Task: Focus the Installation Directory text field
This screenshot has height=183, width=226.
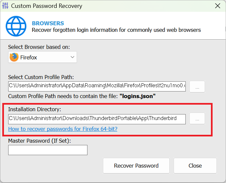Action: [97, 119]
